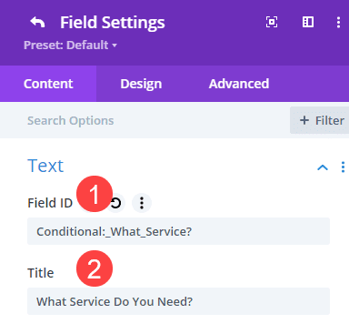Click the Field ID label
This screenshot has width=349, height=334.
pyautogui.click(x=50, y=203)
